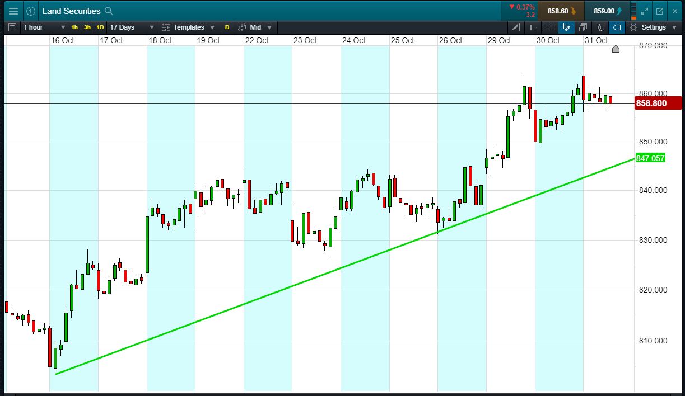Click the market depth bars indicator
685x396 pixels.
(x=633, y=11)
